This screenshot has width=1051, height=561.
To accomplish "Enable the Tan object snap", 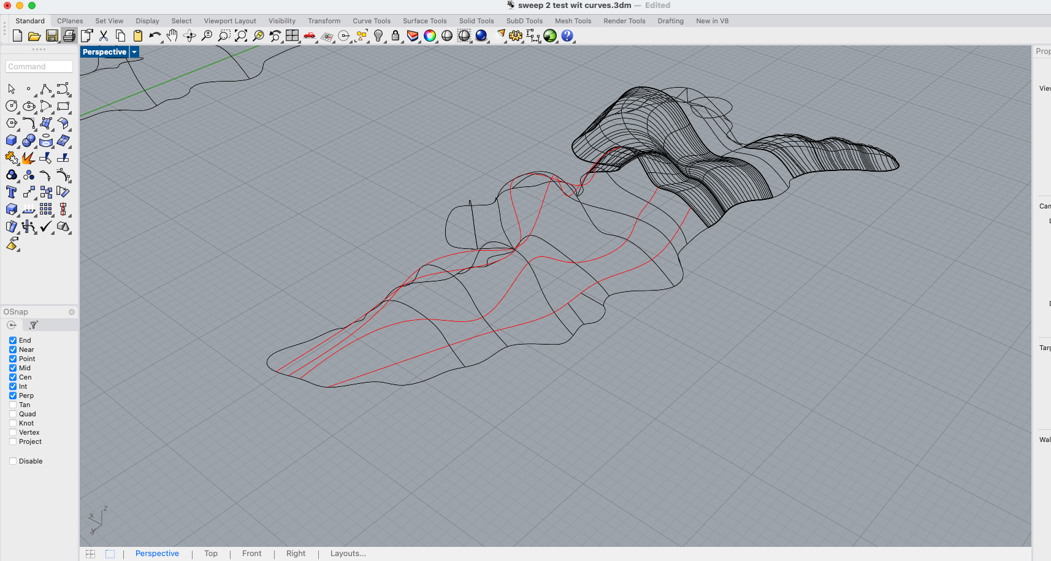I will coord(13,405).
